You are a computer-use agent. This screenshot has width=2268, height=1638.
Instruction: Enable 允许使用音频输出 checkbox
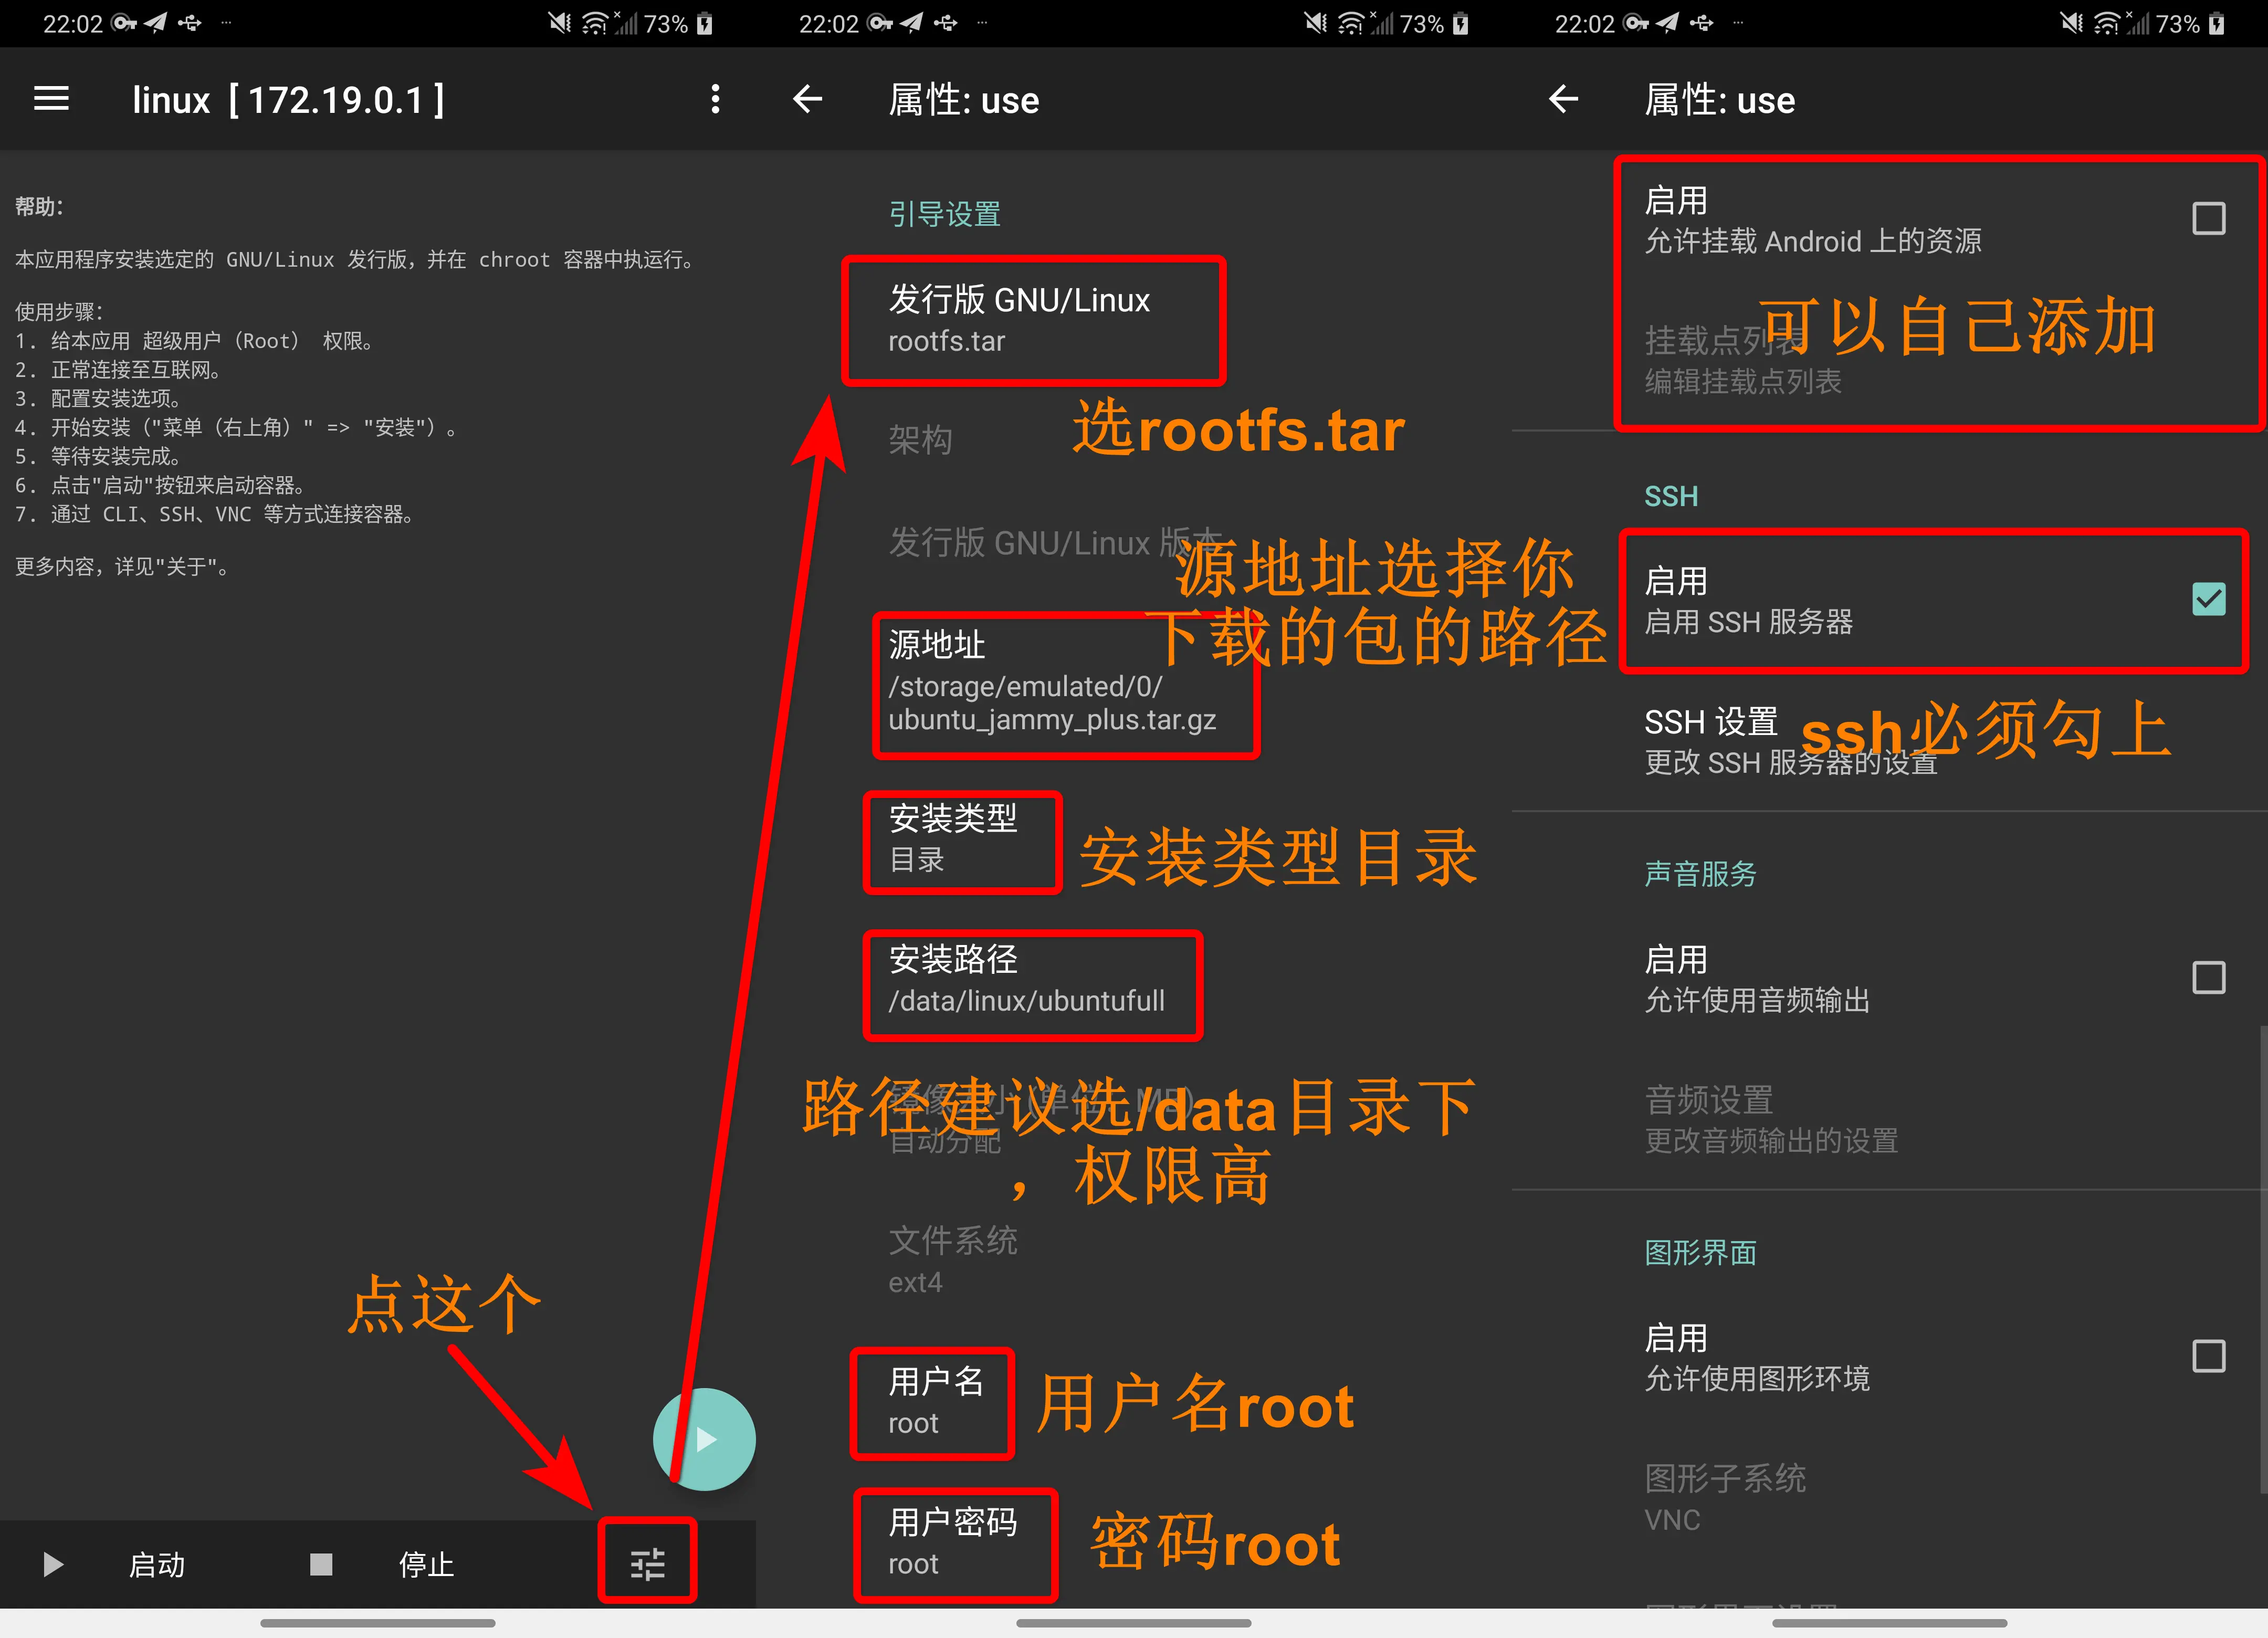[2209, 978]
